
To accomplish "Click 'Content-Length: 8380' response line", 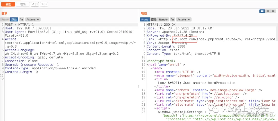I will click(x=166, y=47).
